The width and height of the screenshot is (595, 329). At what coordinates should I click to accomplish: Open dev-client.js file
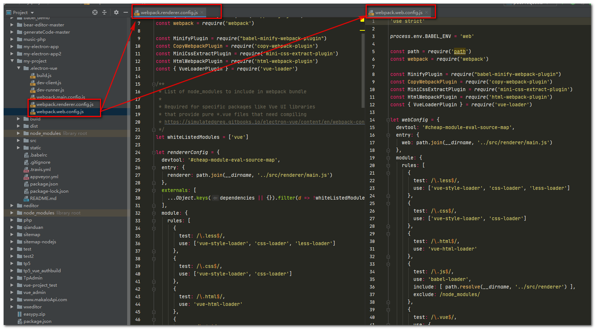(x=49, y=83)
